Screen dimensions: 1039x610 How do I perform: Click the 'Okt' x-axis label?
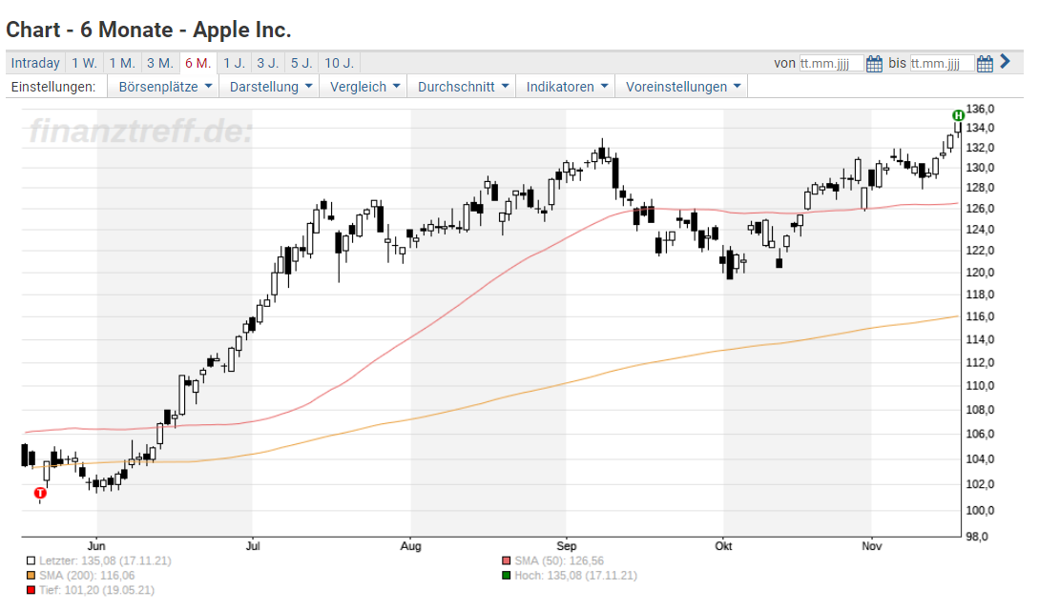tap(723, 546)
